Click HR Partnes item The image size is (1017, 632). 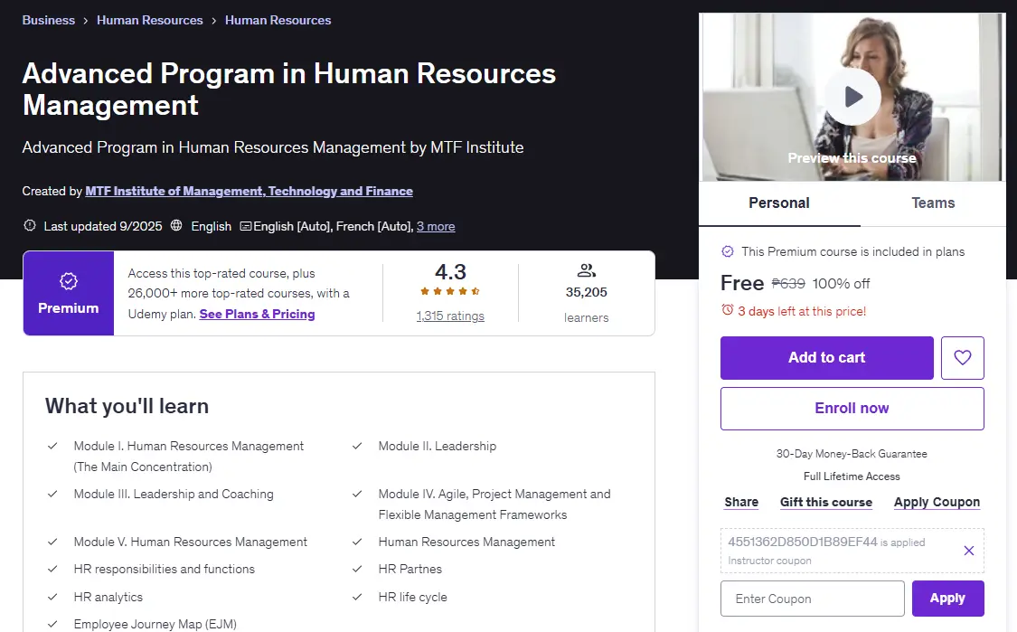(x=410, y=569)
